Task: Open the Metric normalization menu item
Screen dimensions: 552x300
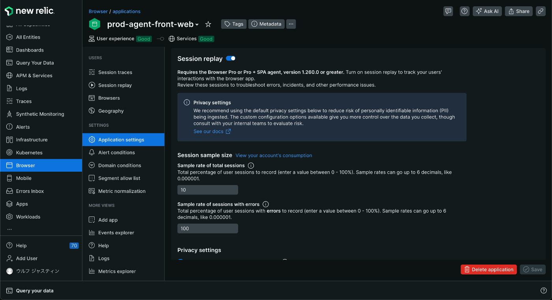Action: [123, 191]
